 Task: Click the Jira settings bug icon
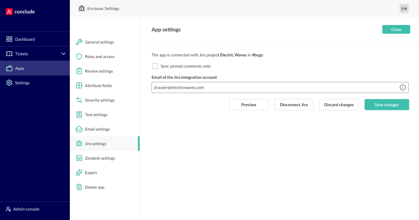(79, 143)
